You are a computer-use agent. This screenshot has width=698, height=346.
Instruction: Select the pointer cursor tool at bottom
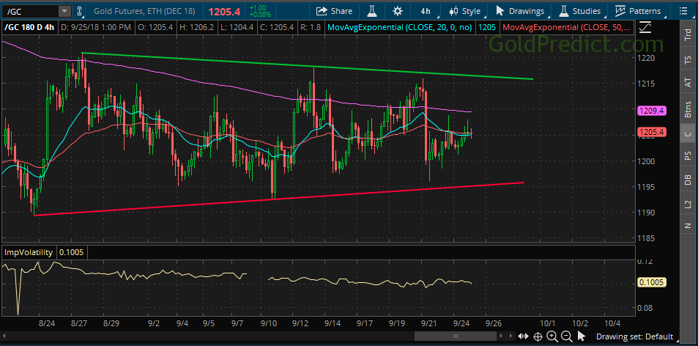coord(581,336)
